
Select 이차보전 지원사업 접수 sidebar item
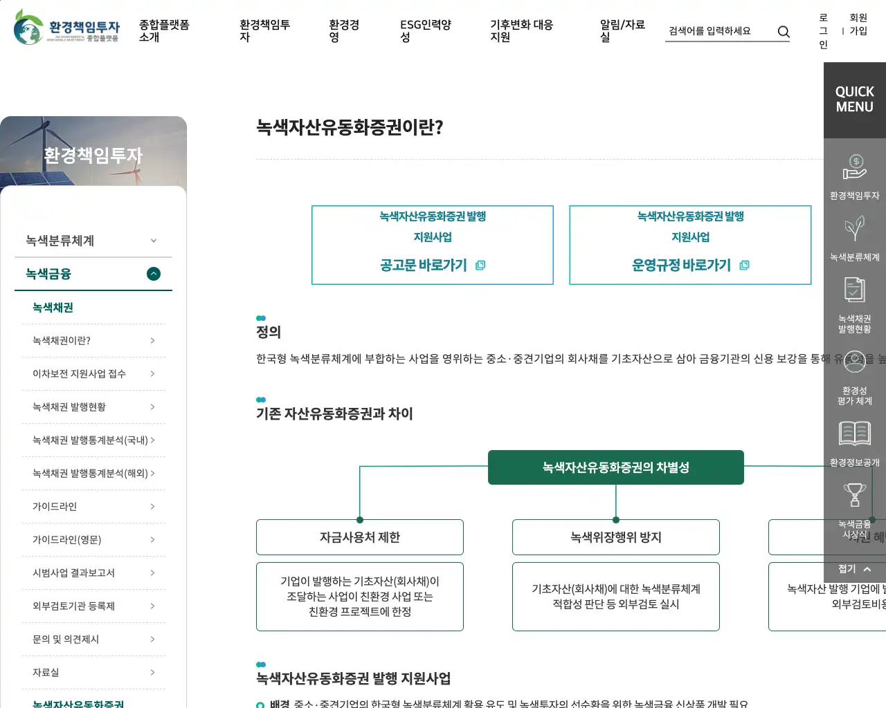(x=93, y=374)
